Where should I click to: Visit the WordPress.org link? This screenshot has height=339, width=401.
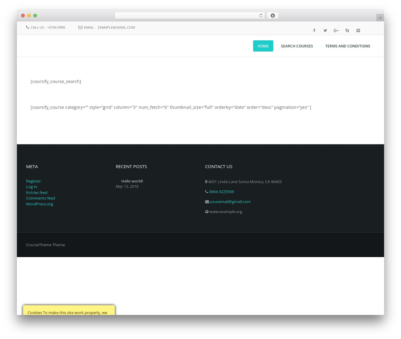[39, 204]
